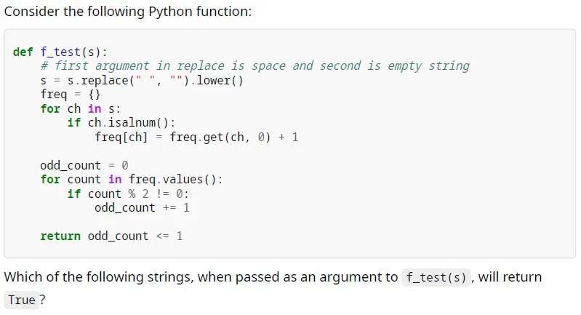Click the 'in' keyword of the first loop

click(x=95, y=108)
